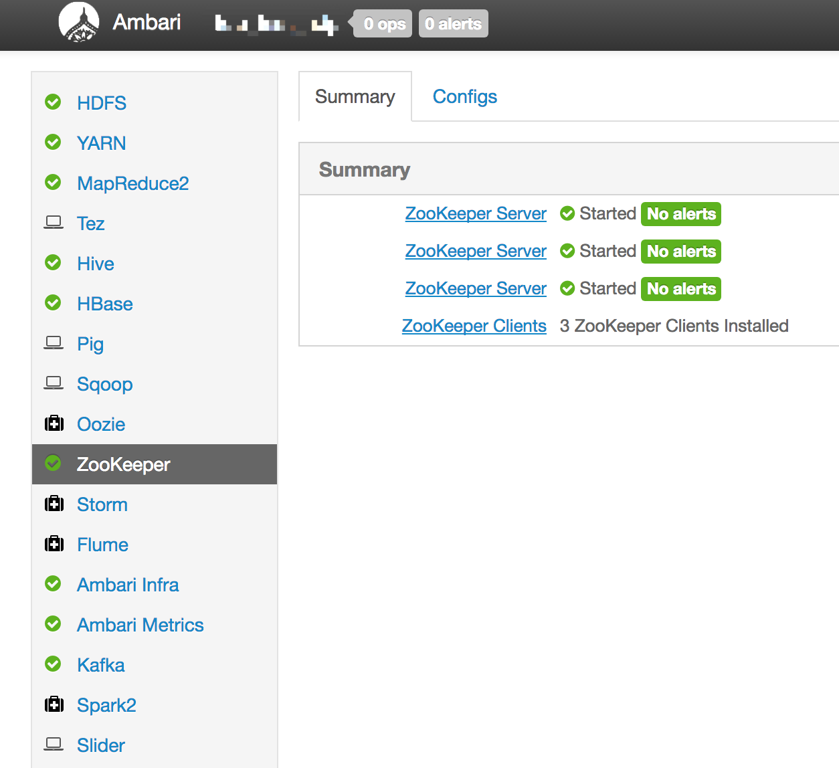Open the MapReduce2 service
The width and height of the screenshot is (839, 768).
[133, 183]
